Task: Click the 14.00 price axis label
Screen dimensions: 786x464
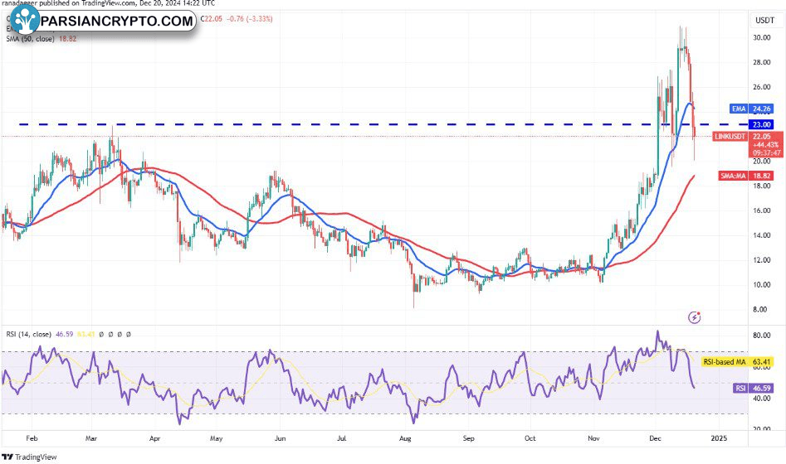Action: pos(761,235)
